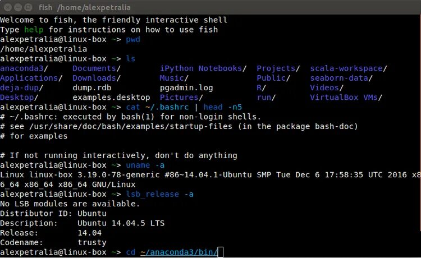Select the 'R/' directory entry

pyautogui.click(x=261, y=87)
